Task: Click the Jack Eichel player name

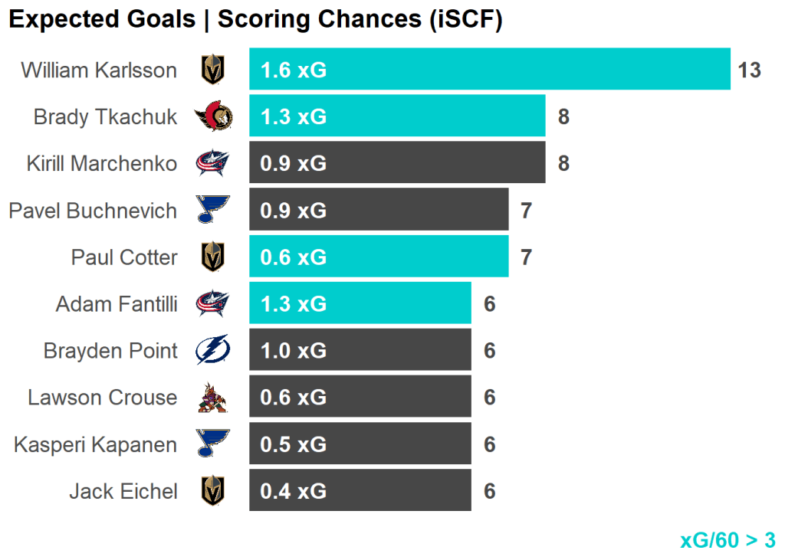Action: click(x=123, y=491)
